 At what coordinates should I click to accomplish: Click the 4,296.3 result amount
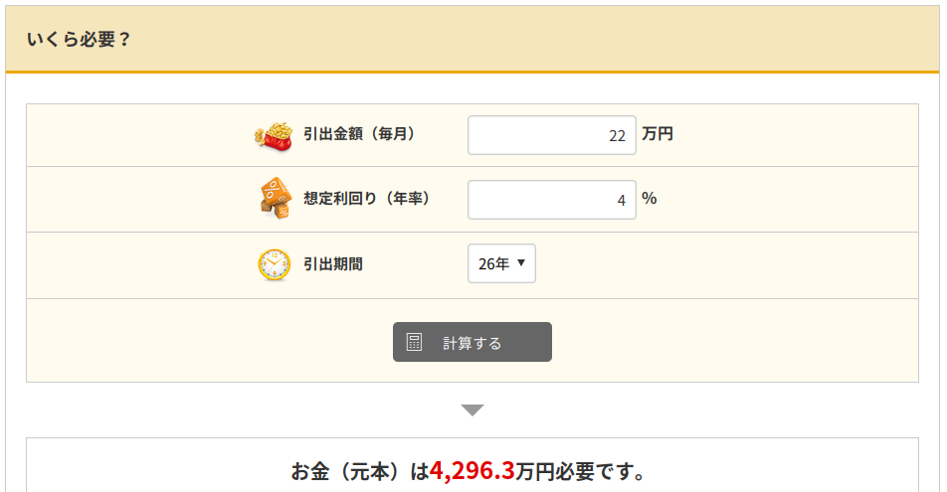[472, 470]
